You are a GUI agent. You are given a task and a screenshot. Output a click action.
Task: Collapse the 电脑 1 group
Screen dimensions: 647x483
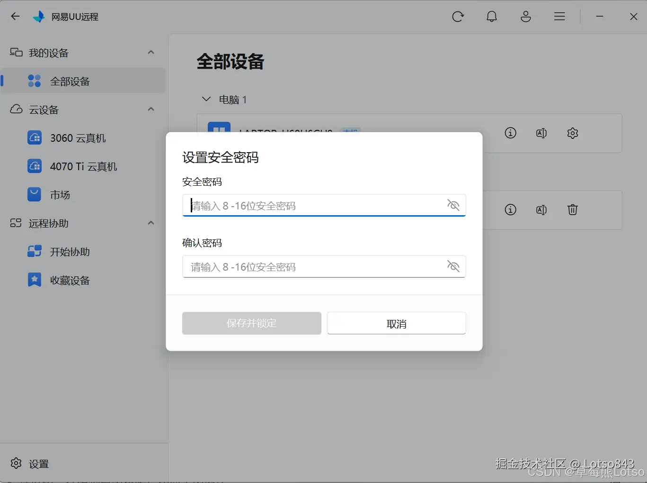[206, 99]
